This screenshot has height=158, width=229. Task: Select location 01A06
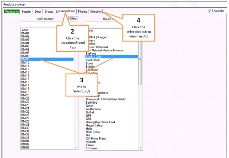click(47, 49)
